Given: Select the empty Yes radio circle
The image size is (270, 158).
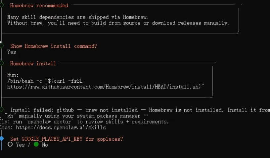Looking at the screenshot, I should tap(10, 144).
